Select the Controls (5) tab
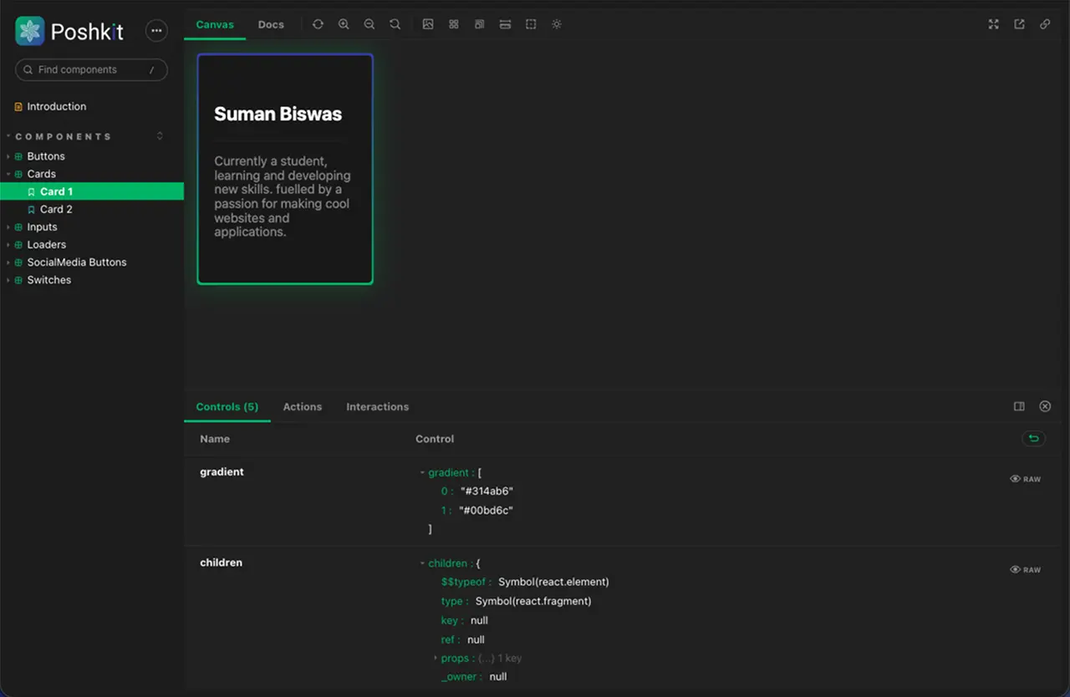This screenshot has height=697, width=1070. tap(227, 406)
